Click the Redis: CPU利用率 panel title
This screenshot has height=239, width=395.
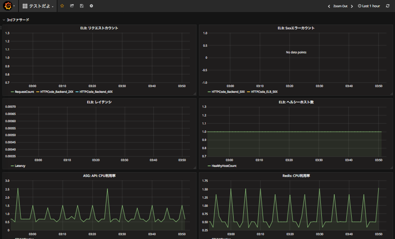point(296,176)
